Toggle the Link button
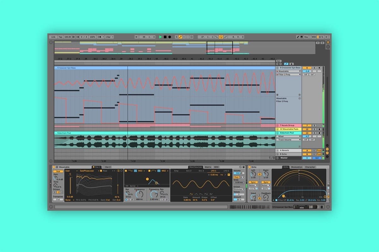The image size is (379, 252). click(x=53, y=37)
